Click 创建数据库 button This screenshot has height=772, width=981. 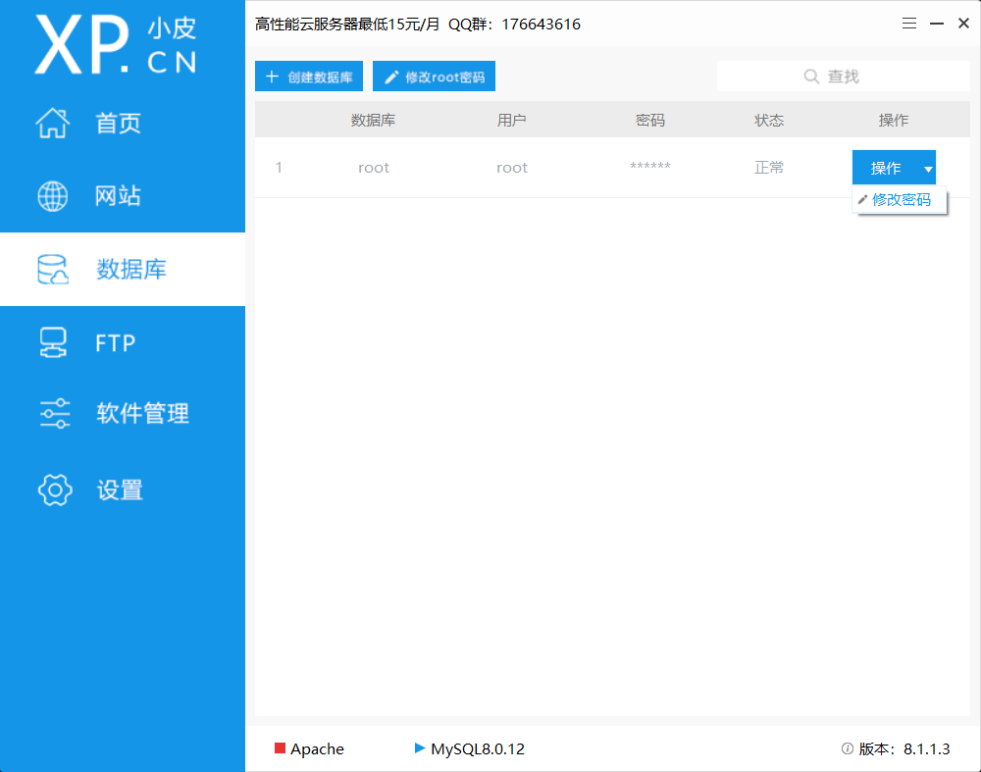tap(309, 77)
